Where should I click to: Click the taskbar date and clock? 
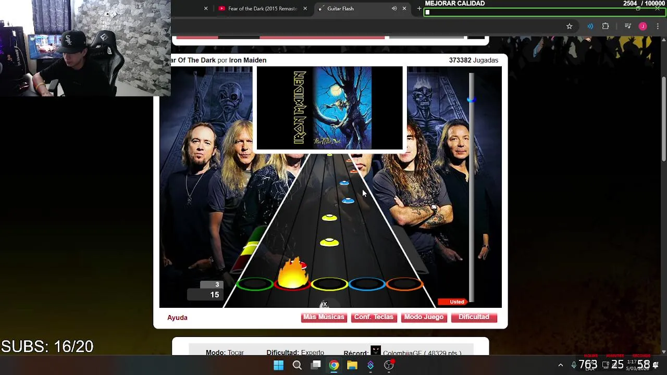coord(638,365)
